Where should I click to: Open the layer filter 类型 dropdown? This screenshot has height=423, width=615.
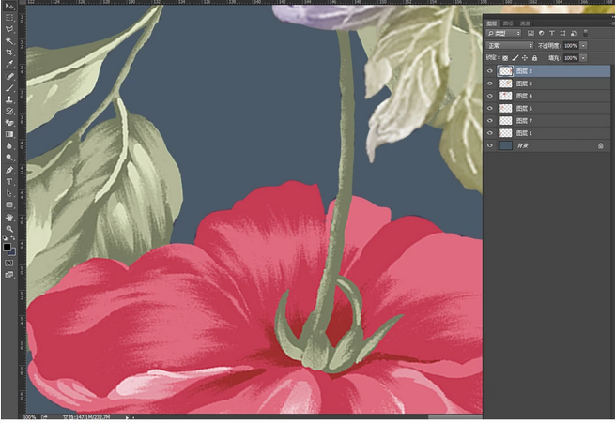[x=503, y=33]
